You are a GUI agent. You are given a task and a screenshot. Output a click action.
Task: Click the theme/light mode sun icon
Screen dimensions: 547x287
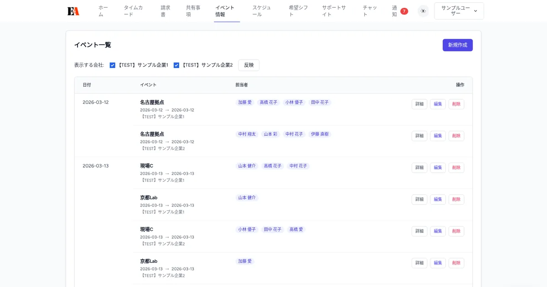pyautogui.click(x=423, y=10)
